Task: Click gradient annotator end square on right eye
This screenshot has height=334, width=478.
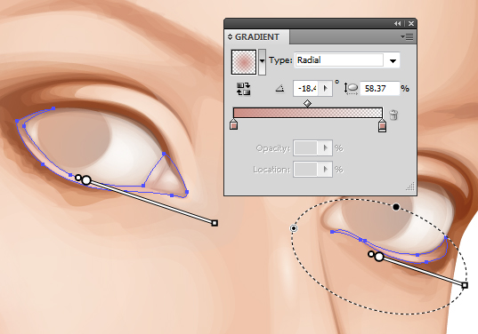Action: pos(465,285)
